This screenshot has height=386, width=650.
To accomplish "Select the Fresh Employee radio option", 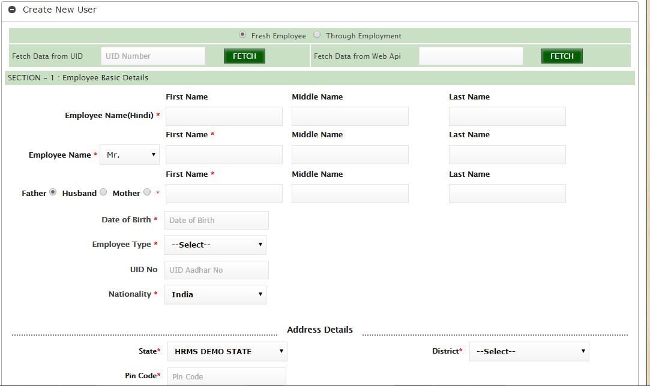I will click(242, 35).
